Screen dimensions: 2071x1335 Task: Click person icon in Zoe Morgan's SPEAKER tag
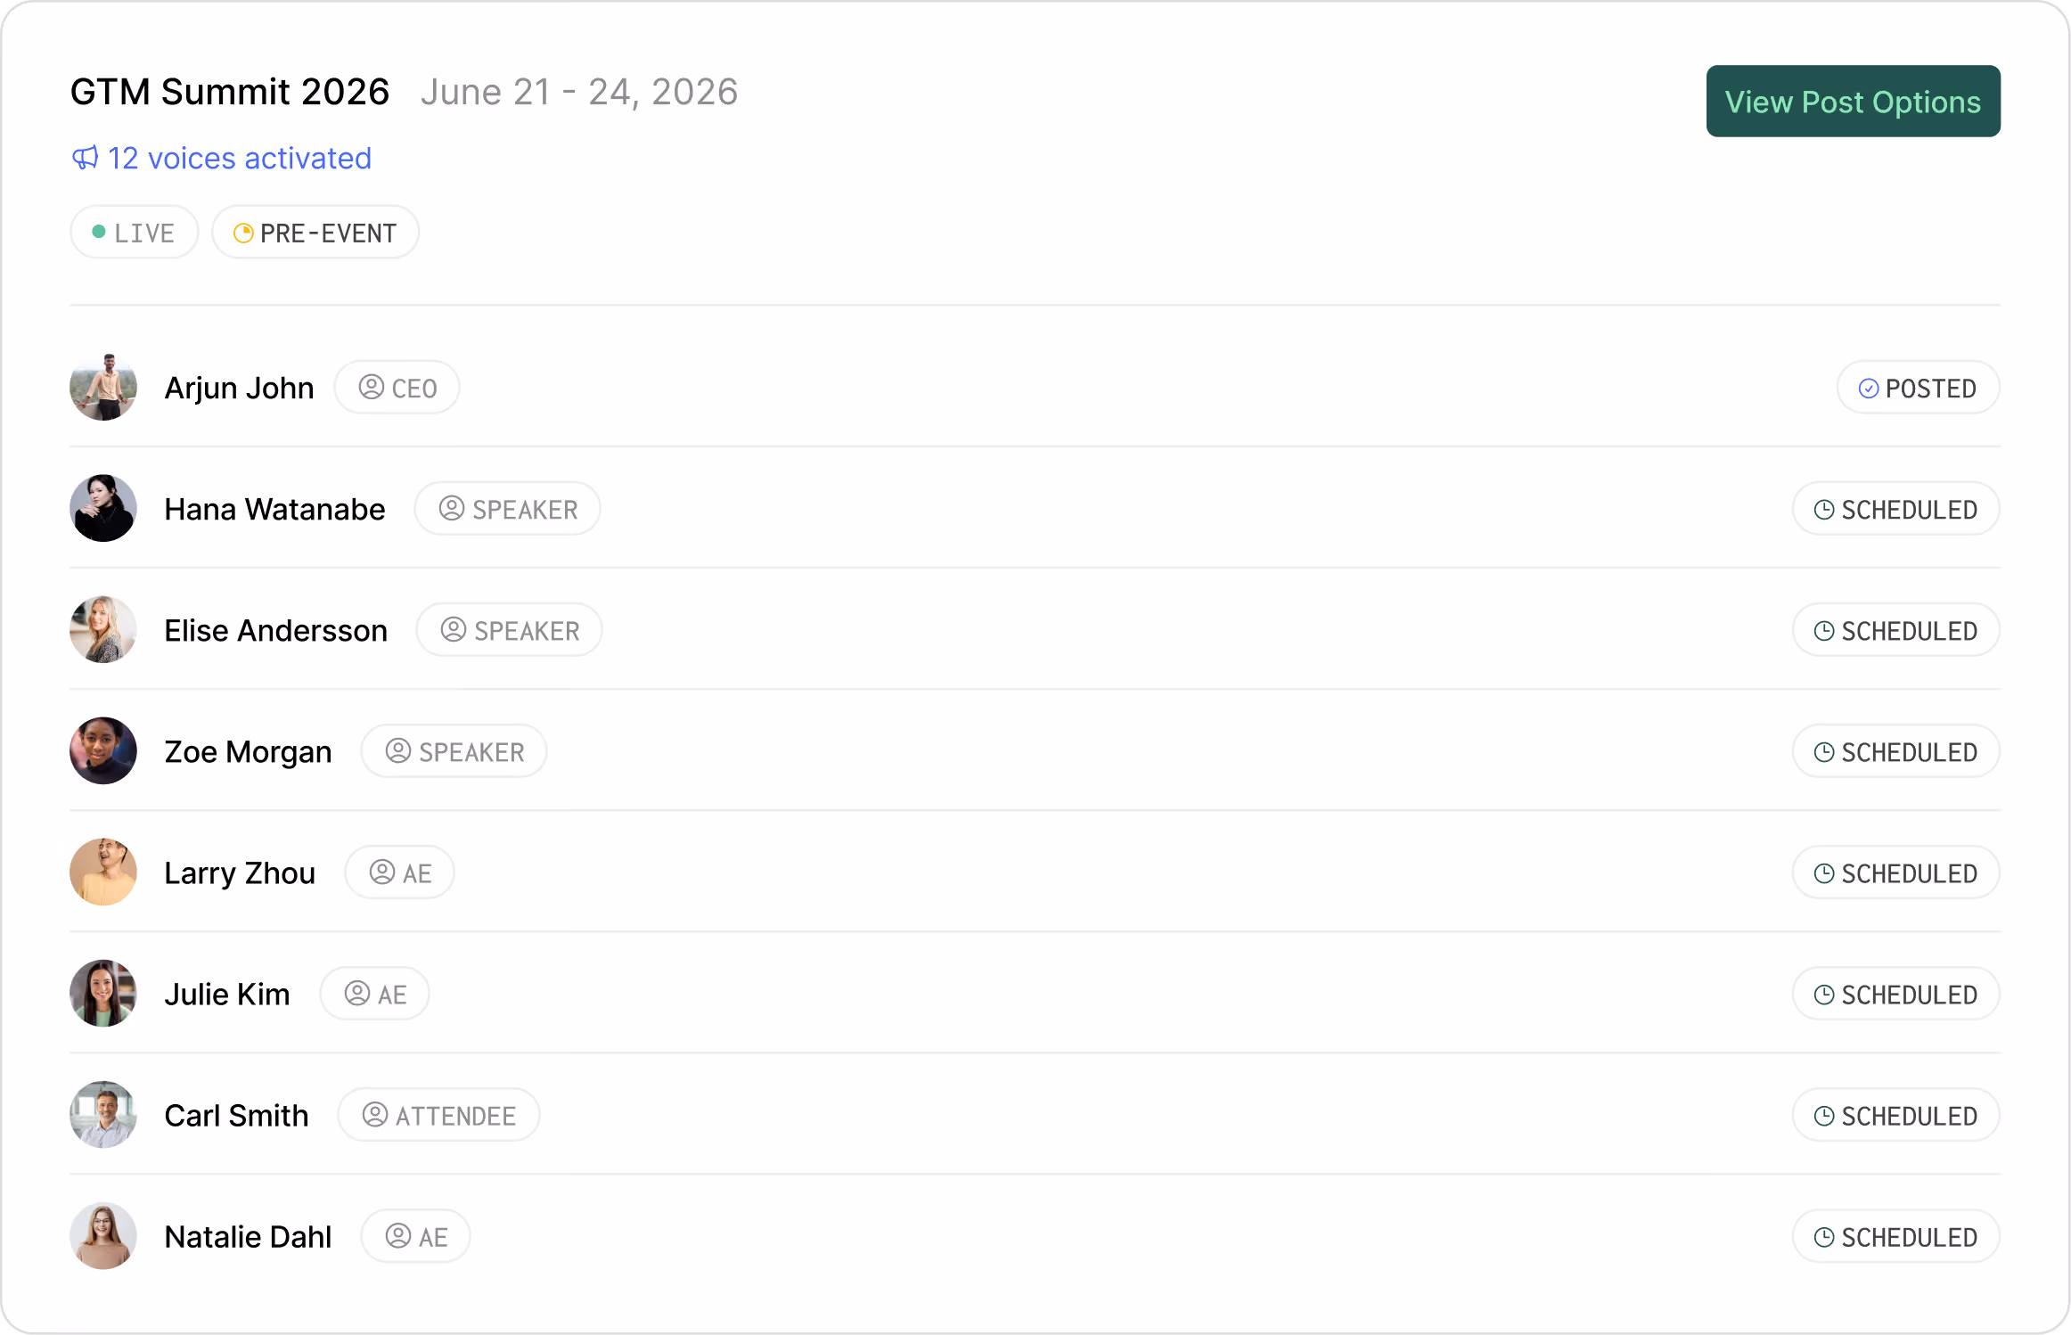(398, 750)
